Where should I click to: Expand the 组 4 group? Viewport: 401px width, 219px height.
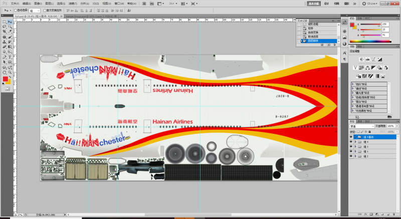[355, 142]
